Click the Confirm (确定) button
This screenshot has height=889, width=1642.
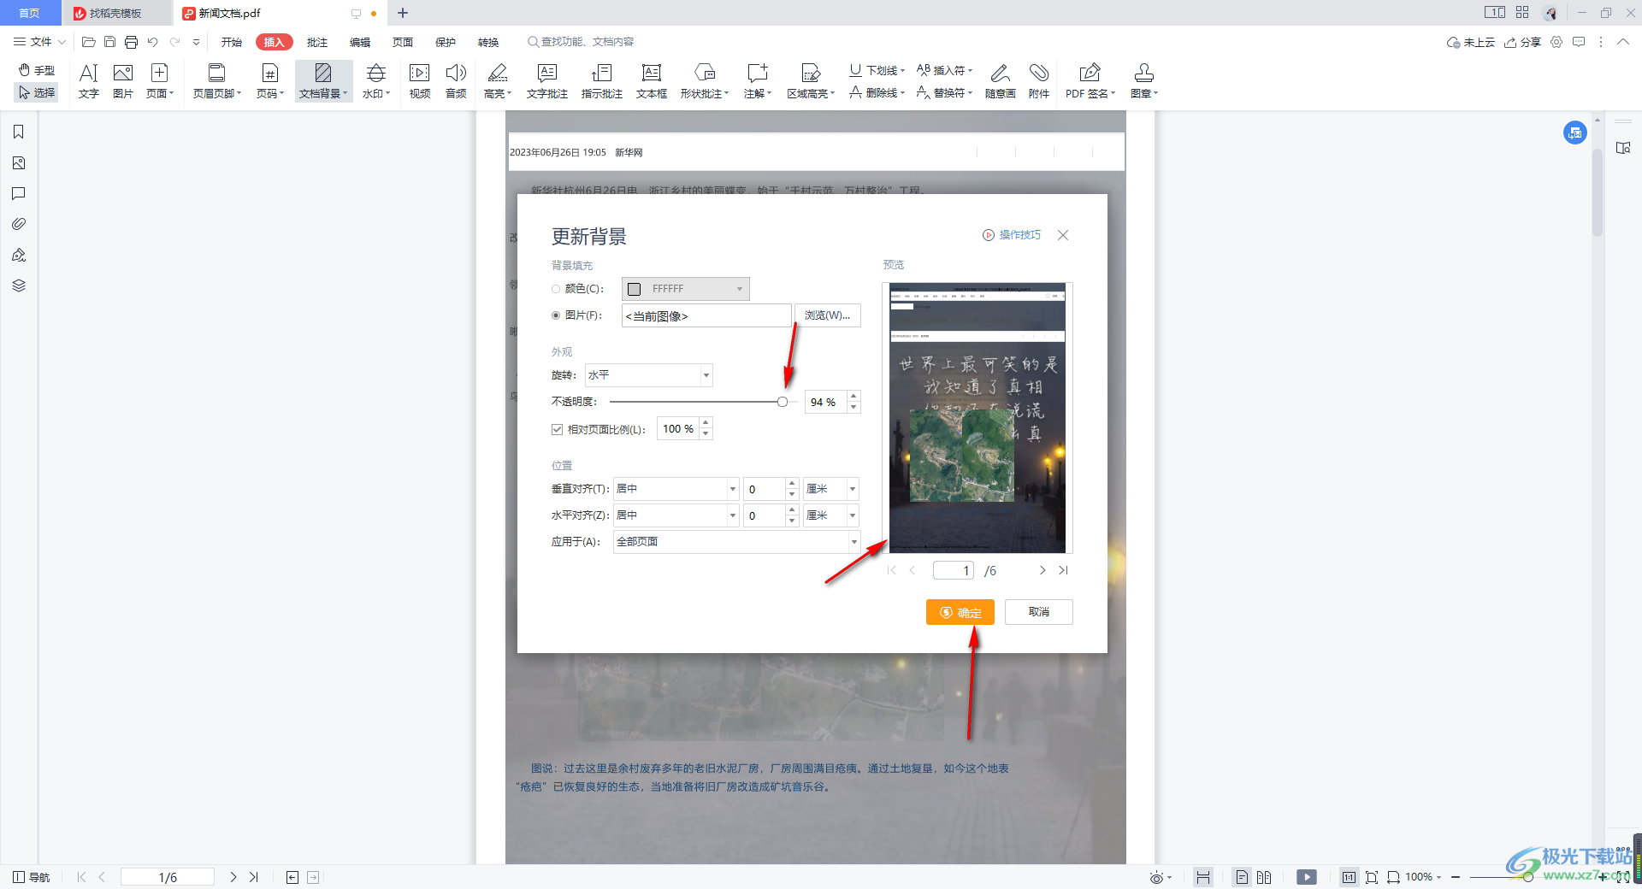(x=960, y=612)
